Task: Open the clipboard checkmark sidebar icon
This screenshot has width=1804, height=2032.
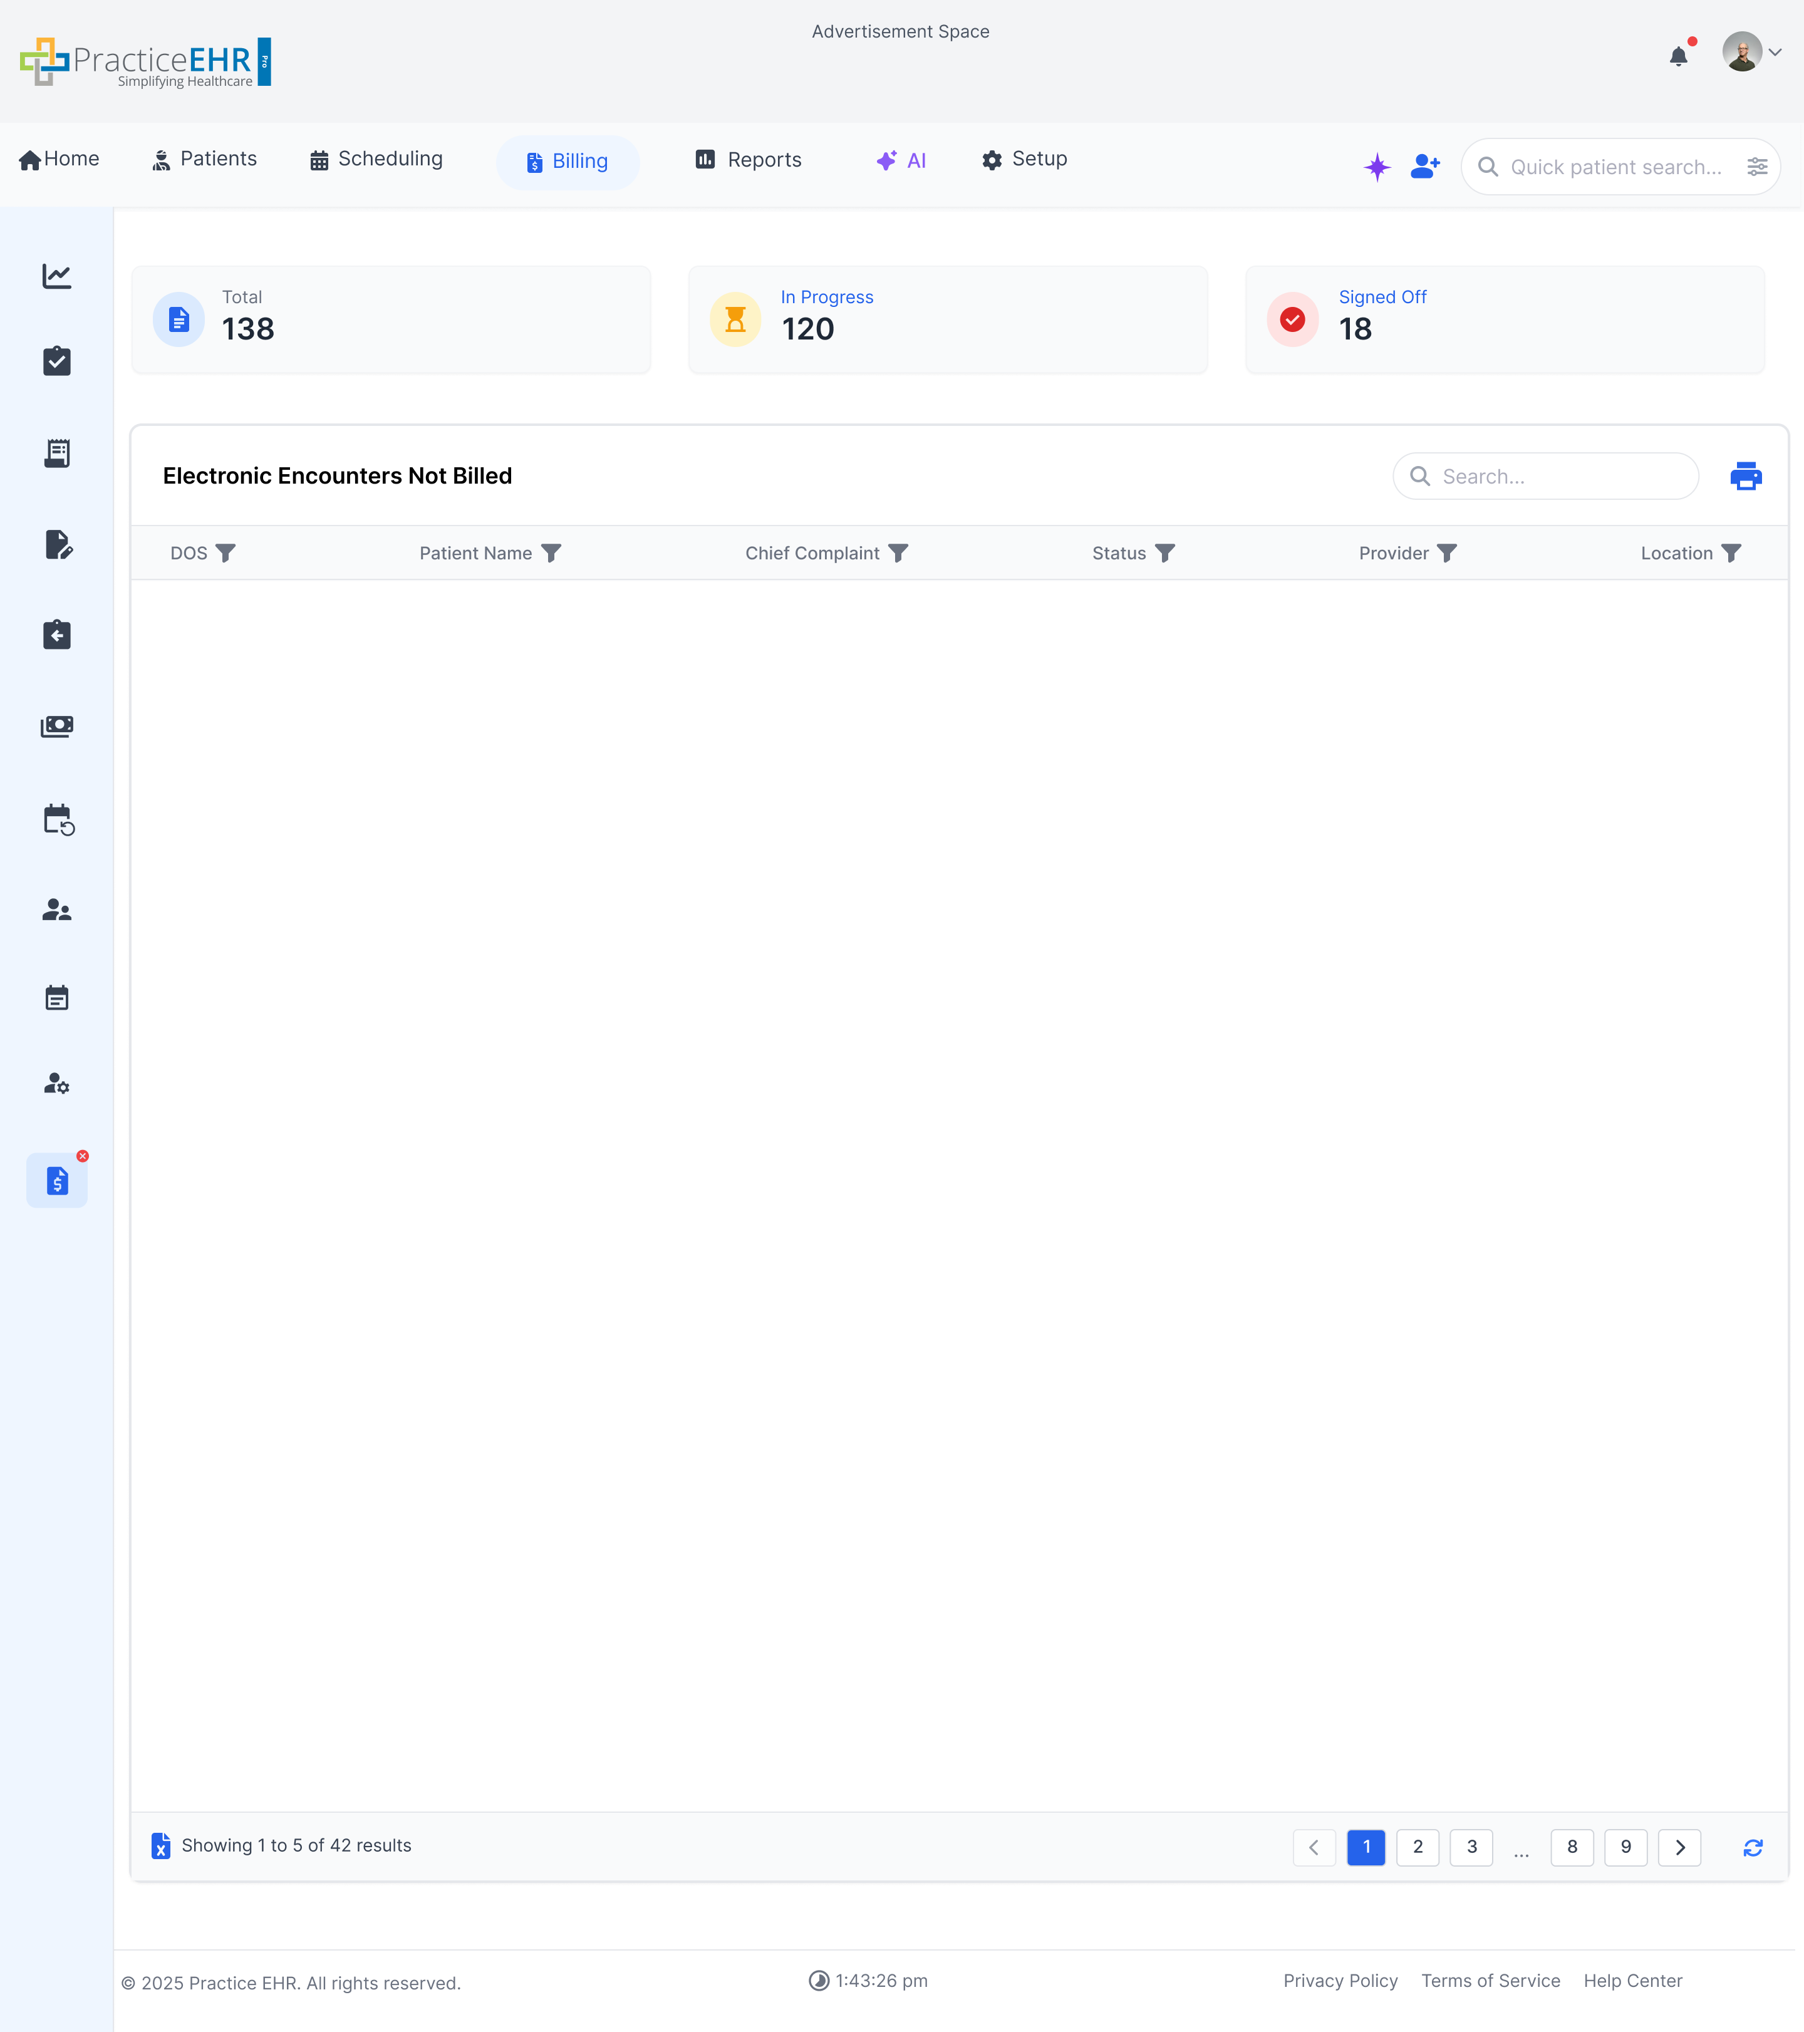Action: click(x=56, y=361)
